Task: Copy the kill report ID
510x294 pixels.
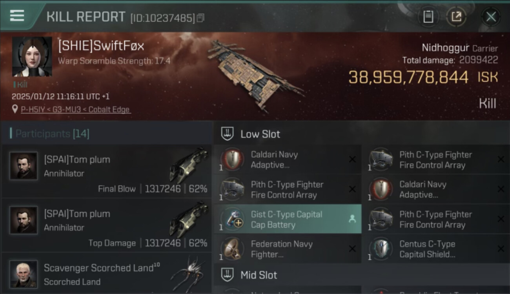Action: coord(200,18)
